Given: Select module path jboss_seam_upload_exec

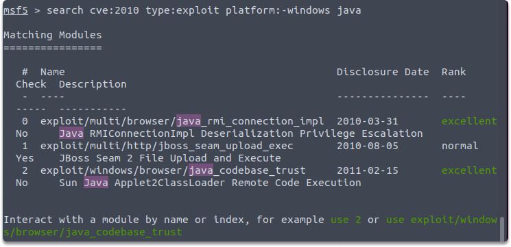Looking at the screenshot, I should pos(167,146).
